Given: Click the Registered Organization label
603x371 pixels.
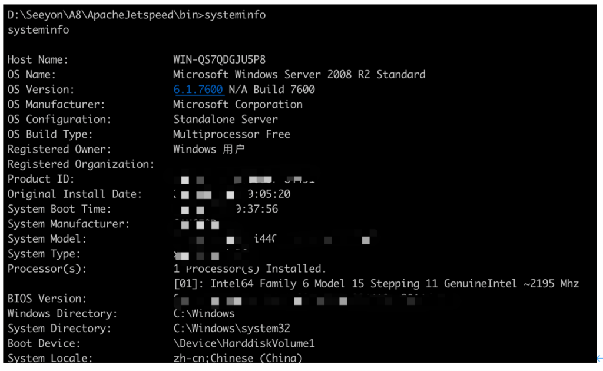Looking at the screenshot, I should click(x=81, y=164).
